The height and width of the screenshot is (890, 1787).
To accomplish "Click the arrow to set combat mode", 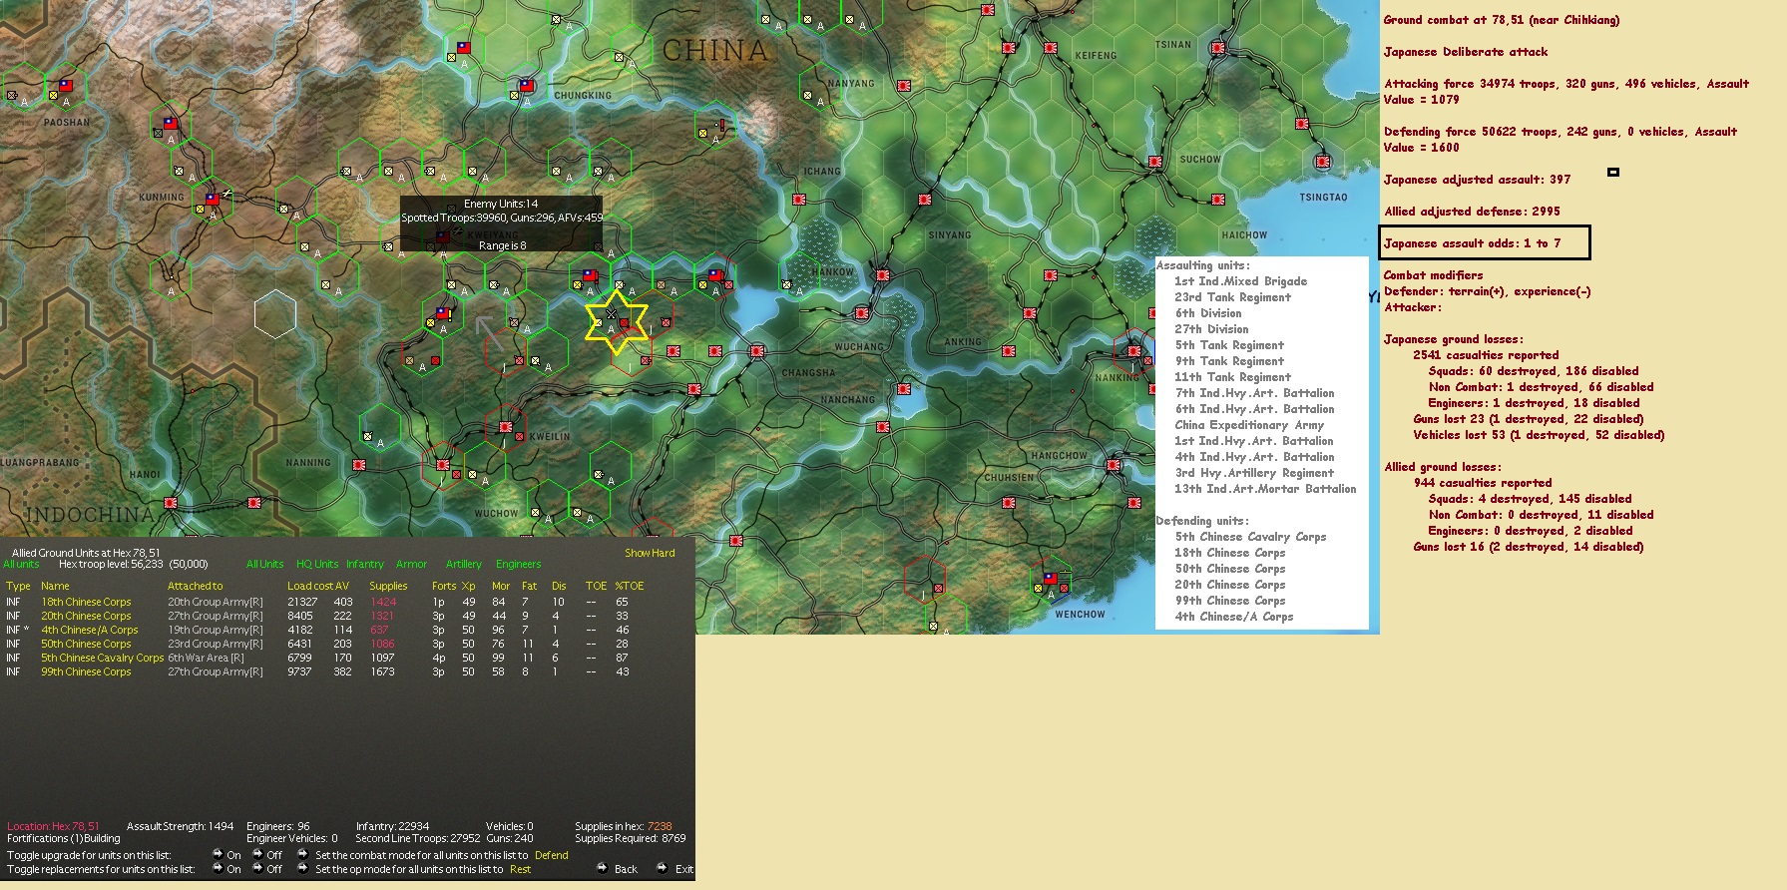I will (x=302, y=854).
